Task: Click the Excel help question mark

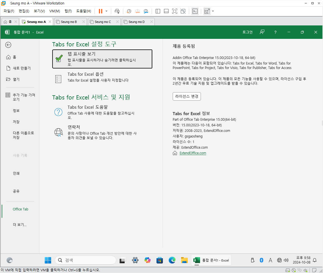Action: [x=275, y=32]
